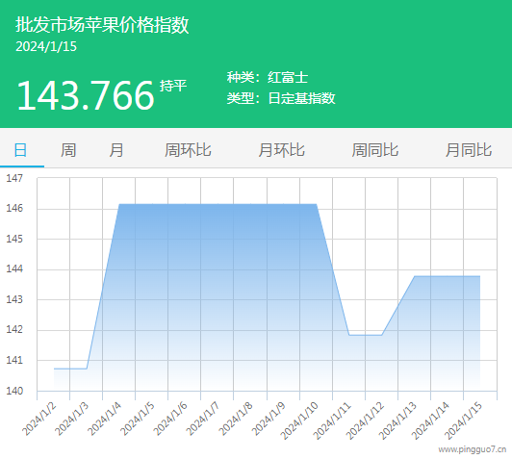
Task: Click the 143.766 index value
Action: pyautogui.click(x=86, y=95)
